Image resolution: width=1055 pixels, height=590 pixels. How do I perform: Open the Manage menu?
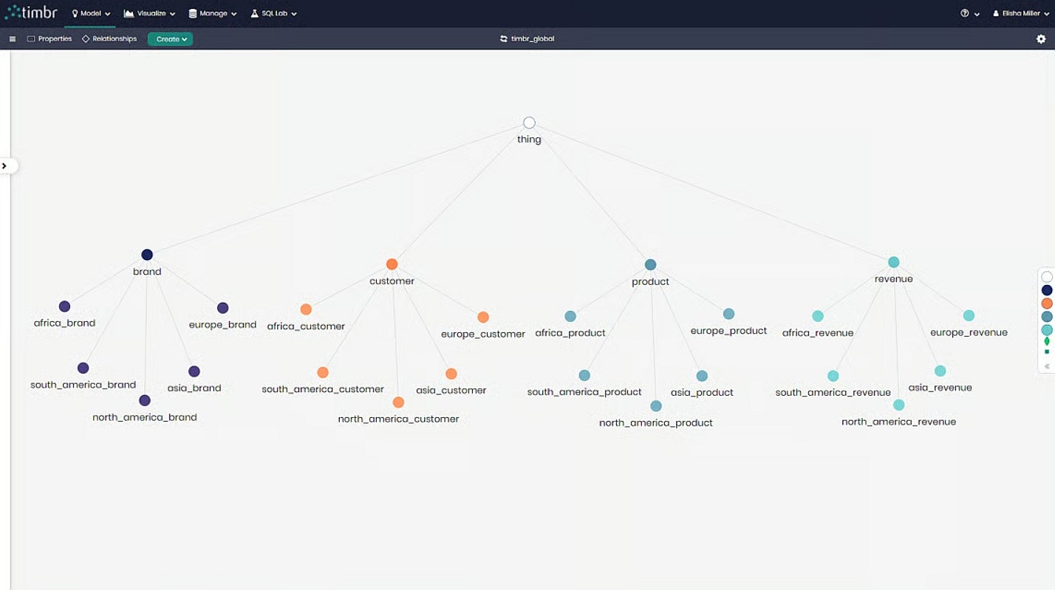213,13
